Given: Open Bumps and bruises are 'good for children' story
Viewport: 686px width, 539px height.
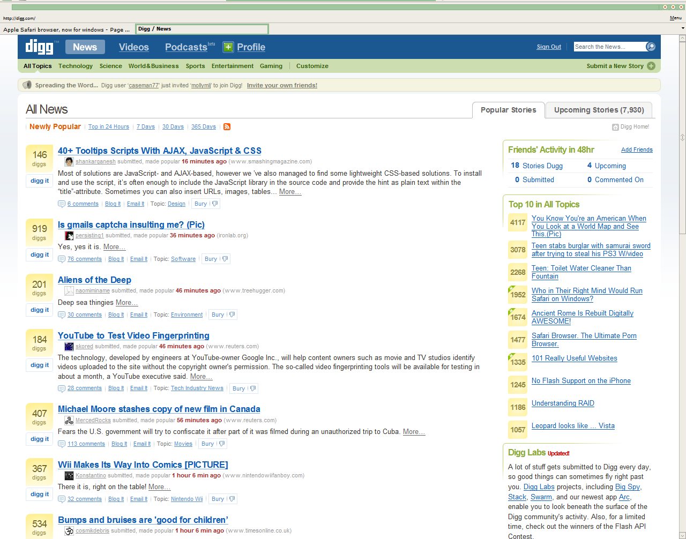Looking at the screenshot, I should tap(143, 520).
